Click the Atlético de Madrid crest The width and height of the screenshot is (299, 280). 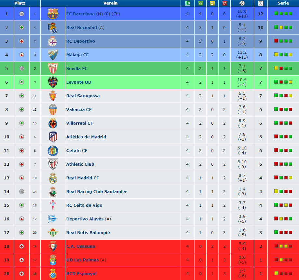pyautogui.click(x=53, y=137)
